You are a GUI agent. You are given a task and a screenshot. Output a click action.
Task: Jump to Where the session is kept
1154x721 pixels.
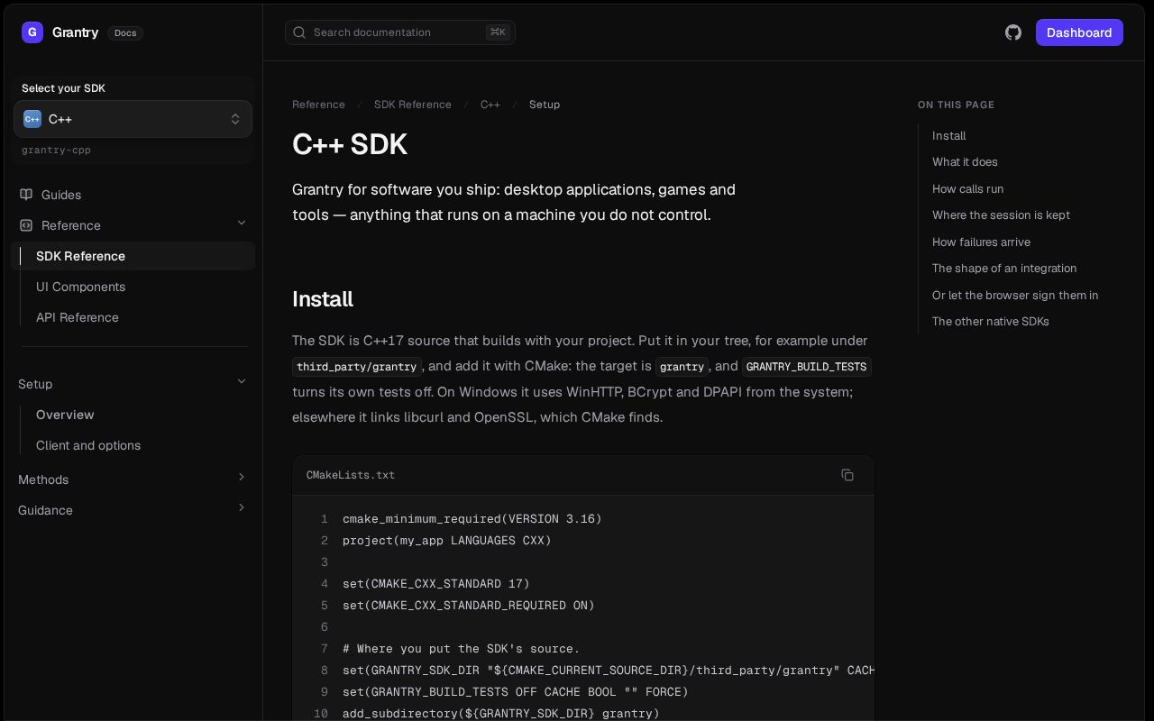(1001, 215)
